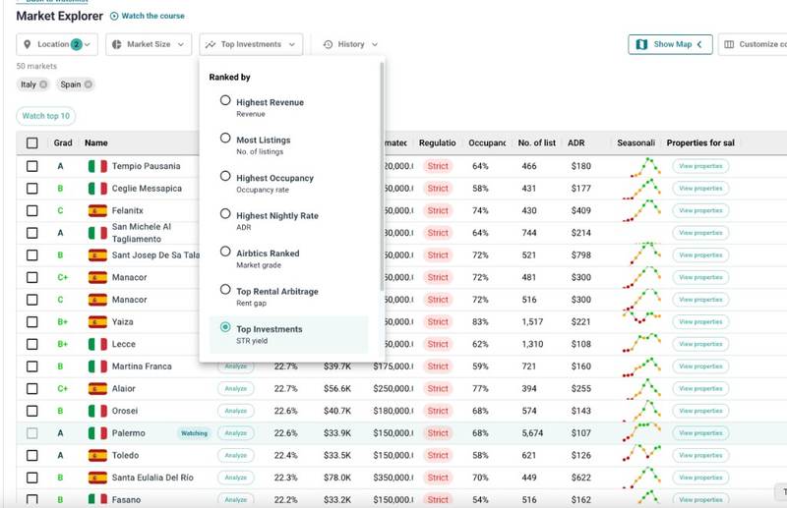Click the Properties for sale column header

pyautogui.click(x=700, y=142)
